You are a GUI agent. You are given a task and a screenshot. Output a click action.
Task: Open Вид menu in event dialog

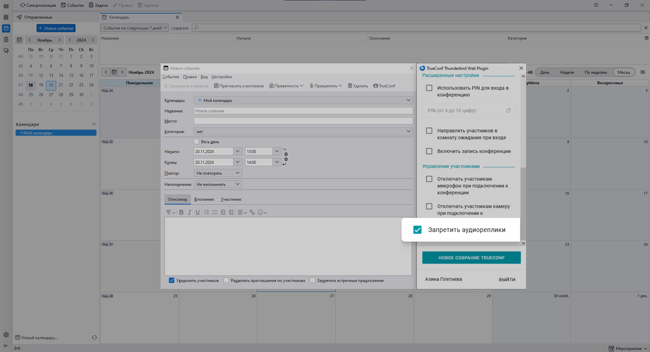click(x=204, y=77)
